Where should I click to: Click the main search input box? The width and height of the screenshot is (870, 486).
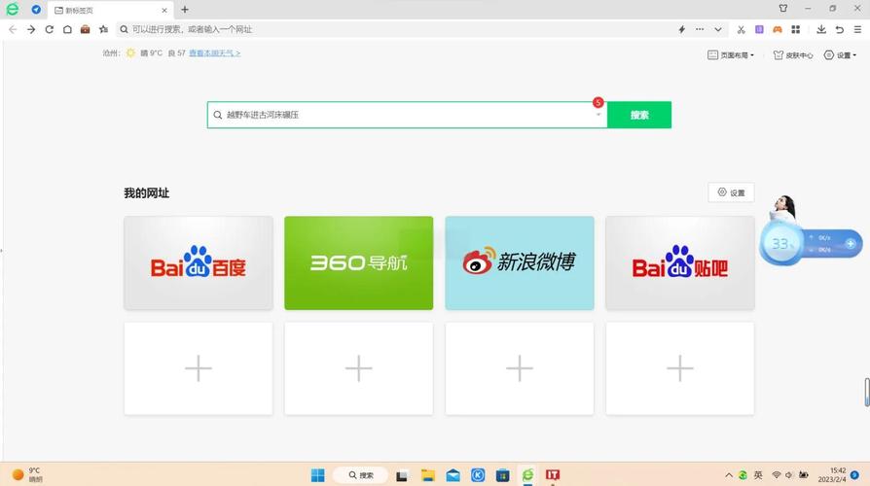pos(406,115)
